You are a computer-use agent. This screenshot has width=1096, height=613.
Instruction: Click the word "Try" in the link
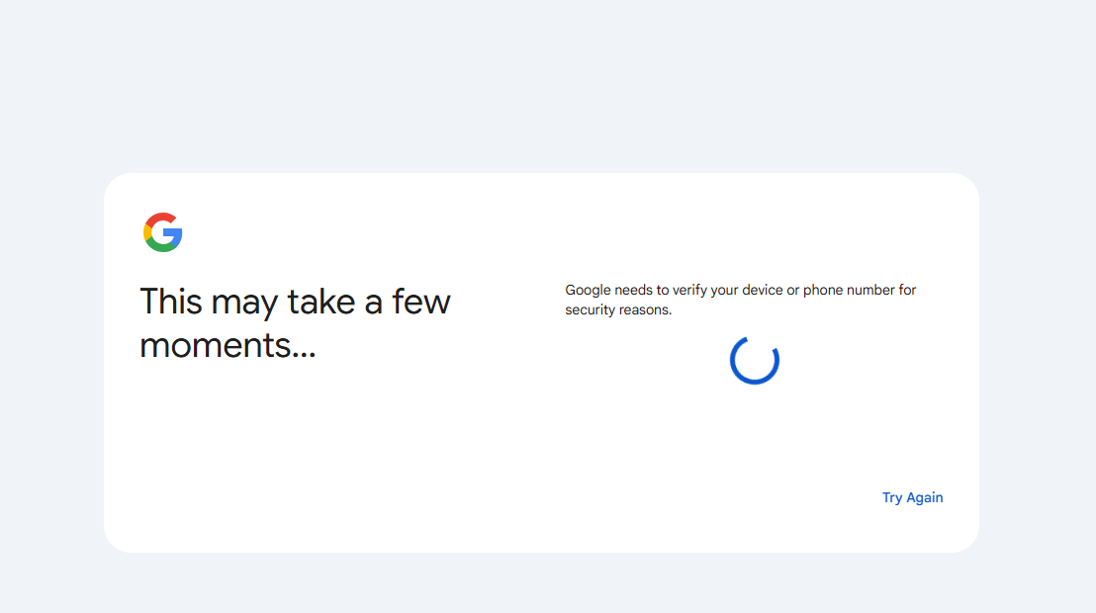pyautogui.click(x=892, y=497)
